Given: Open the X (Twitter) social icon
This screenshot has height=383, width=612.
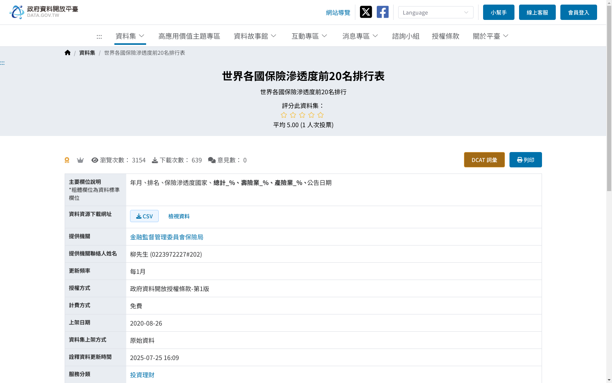Looking at the screenshot, I should click(366, 12).
